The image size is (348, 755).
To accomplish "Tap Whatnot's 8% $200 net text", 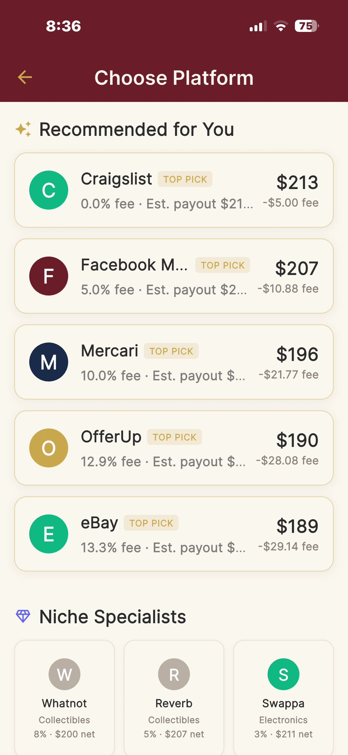I will pos(64,734).
